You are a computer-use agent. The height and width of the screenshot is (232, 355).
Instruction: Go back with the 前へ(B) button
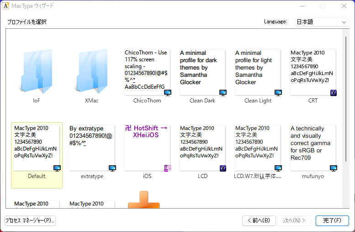tap(259, 221)
